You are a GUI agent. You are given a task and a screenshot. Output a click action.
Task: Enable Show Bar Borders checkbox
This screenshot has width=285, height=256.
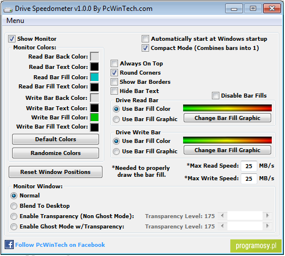tap(114, 82)
